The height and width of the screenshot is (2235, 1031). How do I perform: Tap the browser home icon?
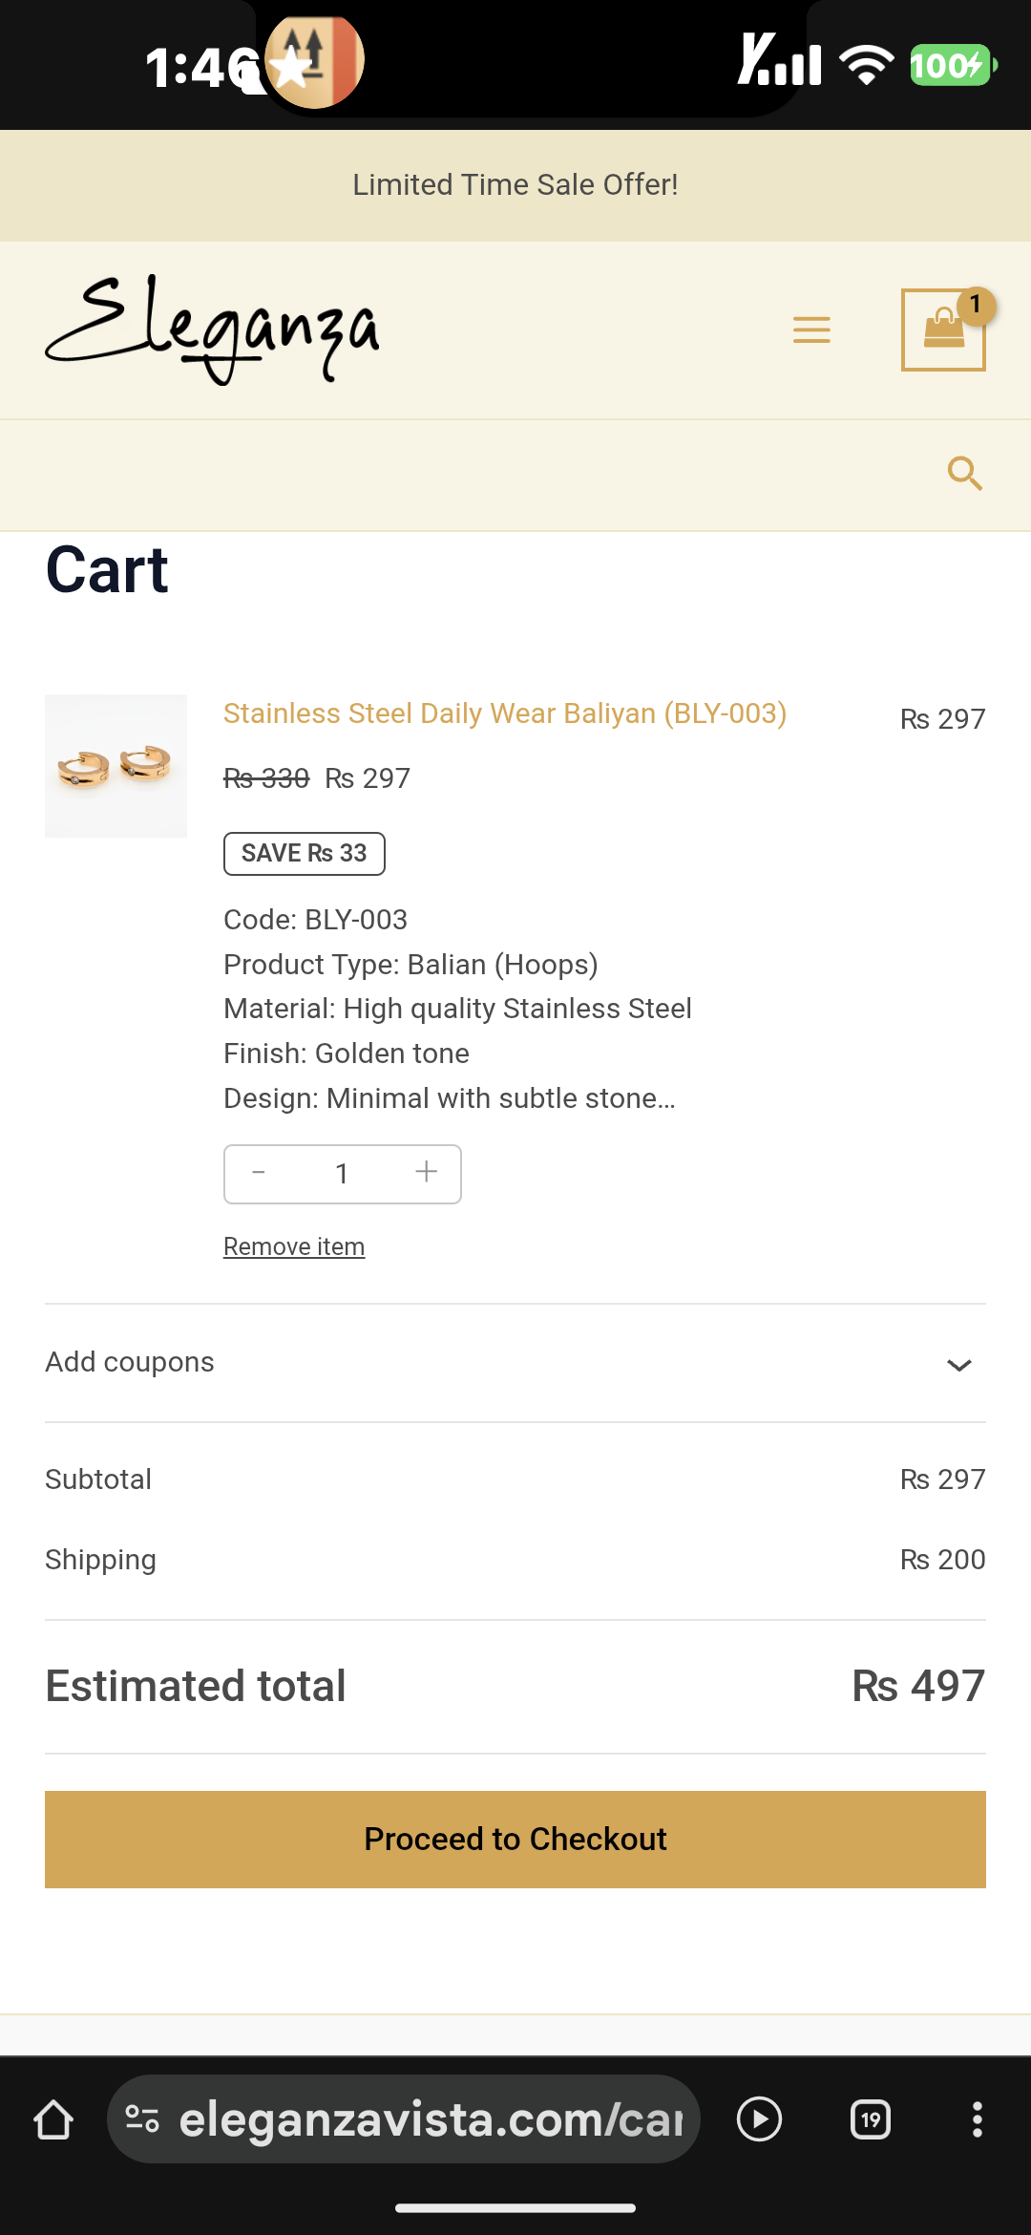[x=53, y=2119]
